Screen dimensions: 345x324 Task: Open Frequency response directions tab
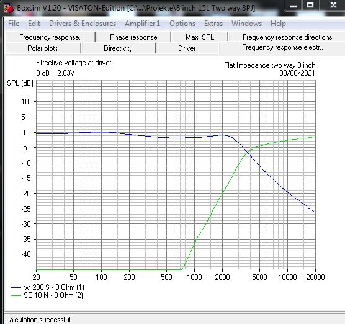287,37
